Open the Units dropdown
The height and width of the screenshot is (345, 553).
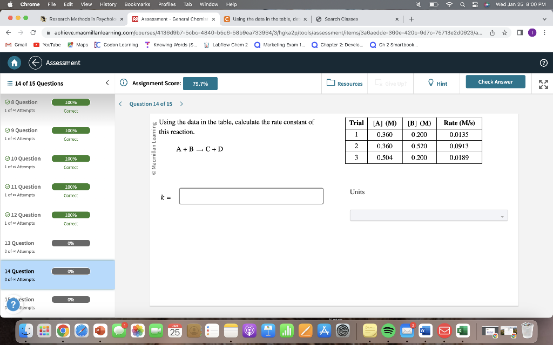tap(428, 215)
